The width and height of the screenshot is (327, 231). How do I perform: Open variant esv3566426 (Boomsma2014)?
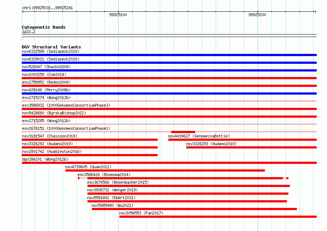tap(104, 175)
